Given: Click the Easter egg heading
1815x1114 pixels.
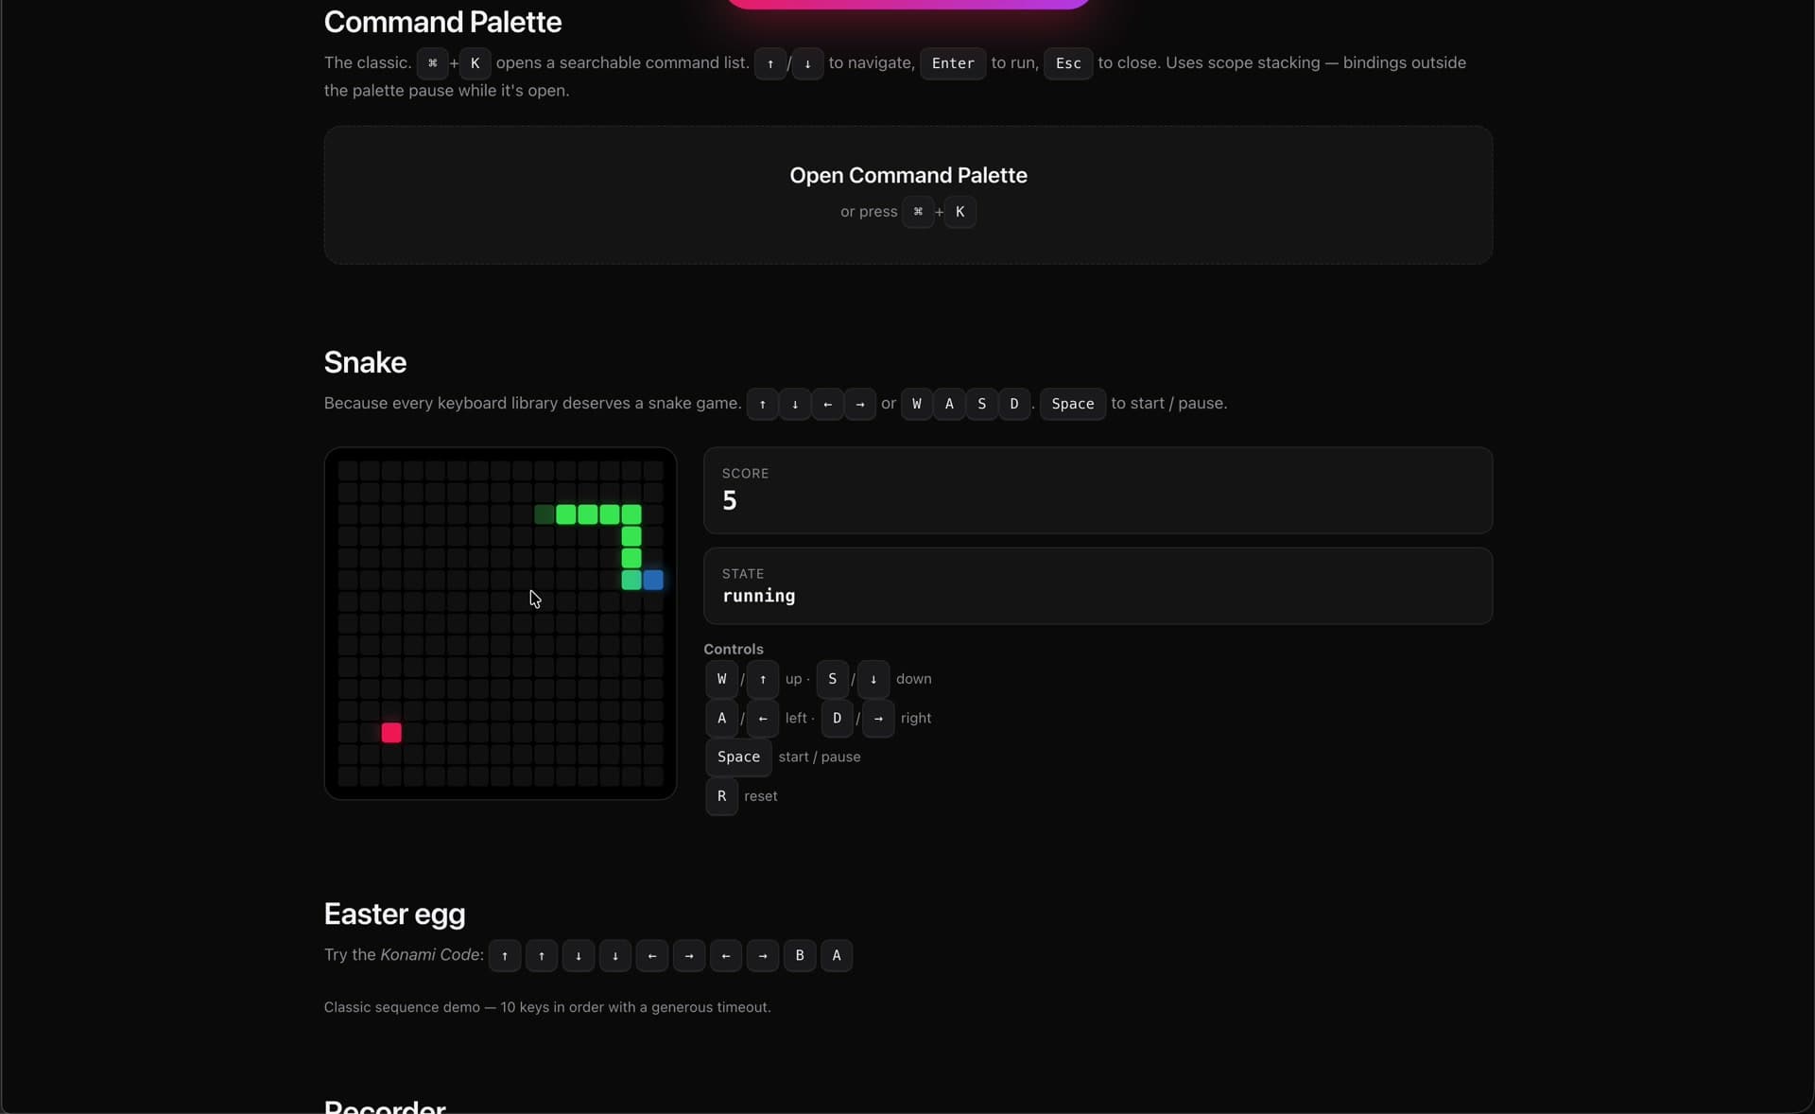Looking at the screenshot, I should [394, 914].
